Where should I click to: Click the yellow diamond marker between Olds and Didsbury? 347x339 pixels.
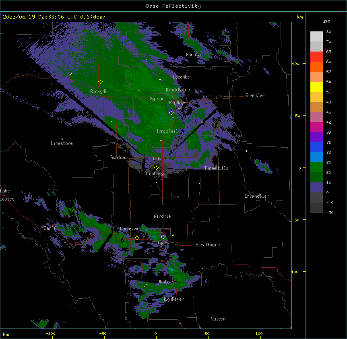pos(156,168)
